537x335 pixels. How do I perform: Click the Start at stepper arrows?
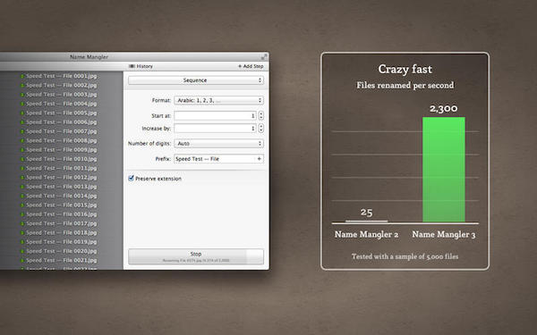click(x=261, y=115)
